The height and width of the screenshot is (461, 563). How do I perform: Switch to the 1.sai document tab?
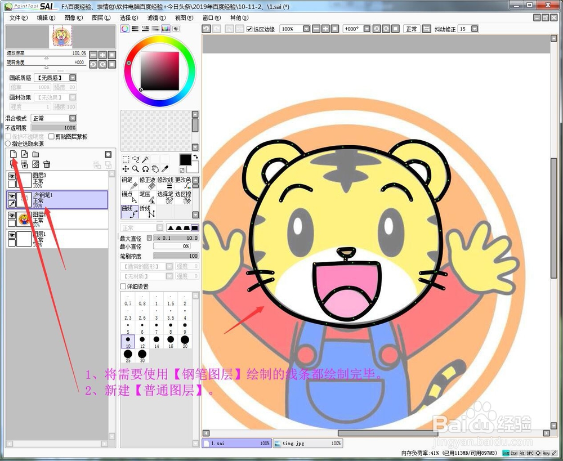coord(236,444)
